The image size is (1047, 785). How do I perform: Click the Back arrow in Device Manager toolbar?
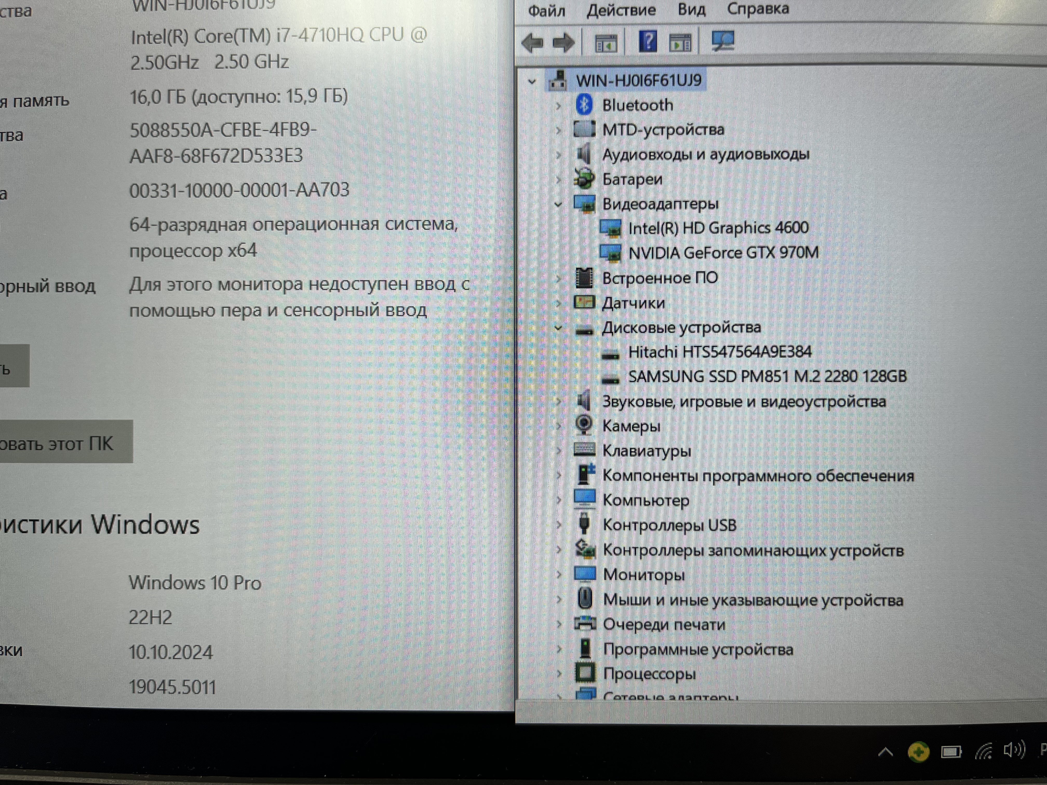[533, 43]
